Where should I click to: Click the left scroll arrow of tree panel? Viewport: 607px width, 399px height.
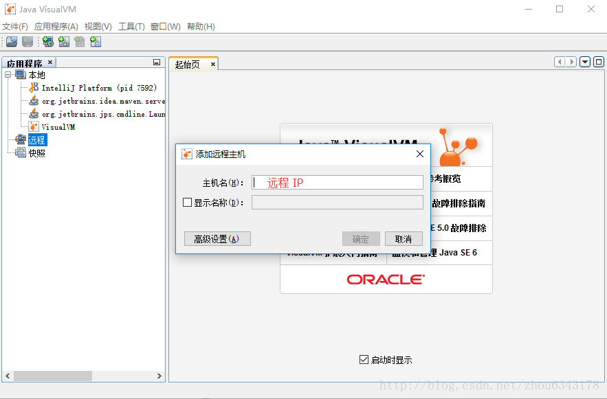click(8, 376)
